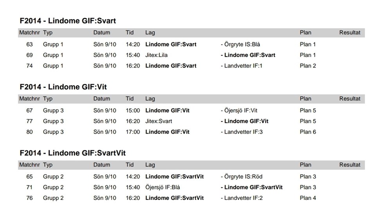Click the Datum header in the second table
The image size is (376, 214).
102,99
